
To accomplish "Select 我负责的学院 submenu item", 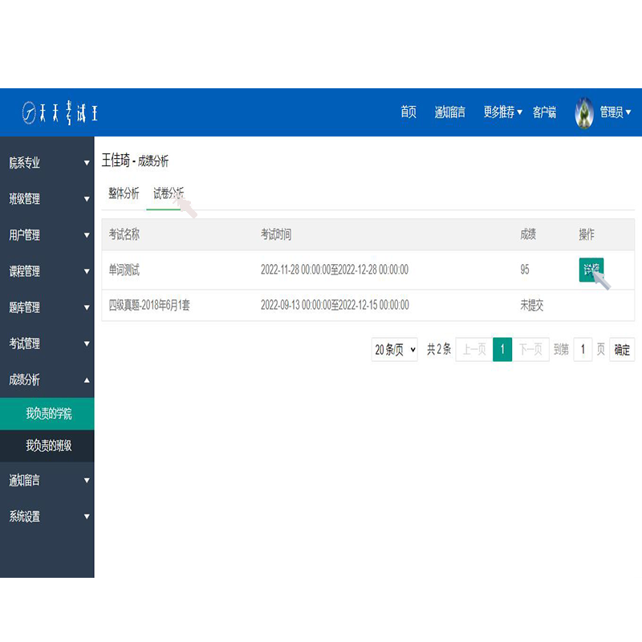I will click(47, 413).
